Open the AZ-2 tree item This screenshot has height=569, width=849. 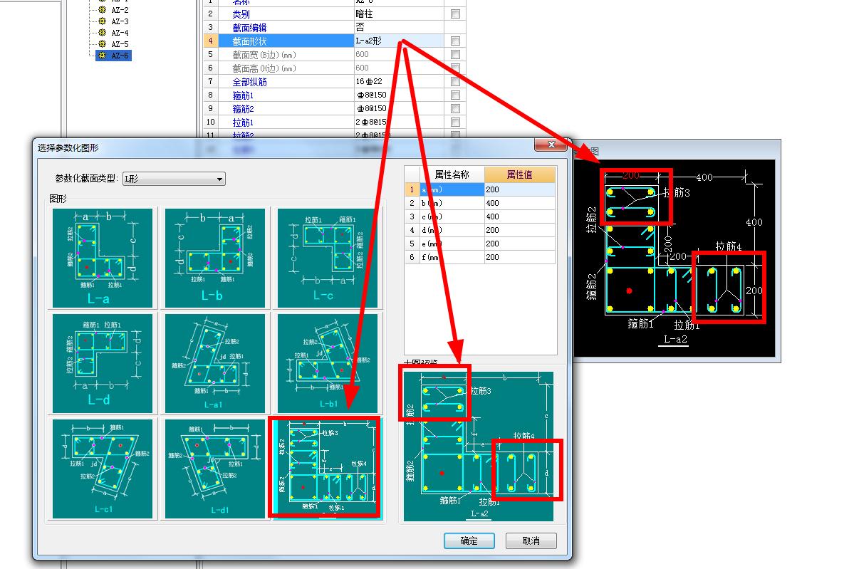coord(120,10)
